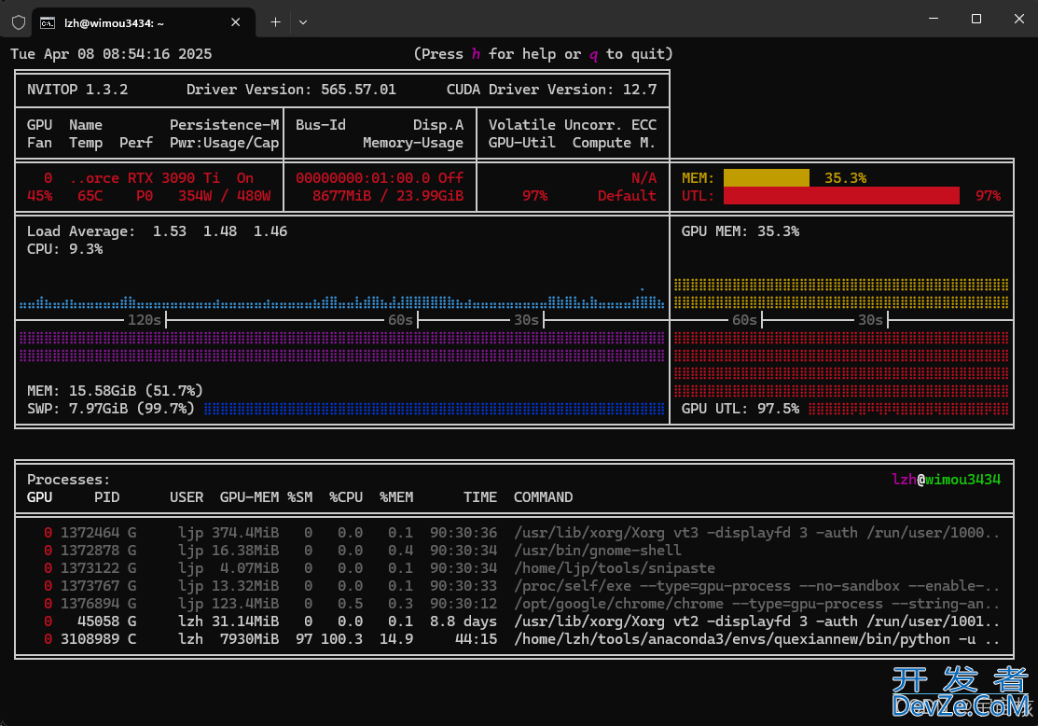Select process row PID 45058 Xorg vt2

tap(514, 622)
